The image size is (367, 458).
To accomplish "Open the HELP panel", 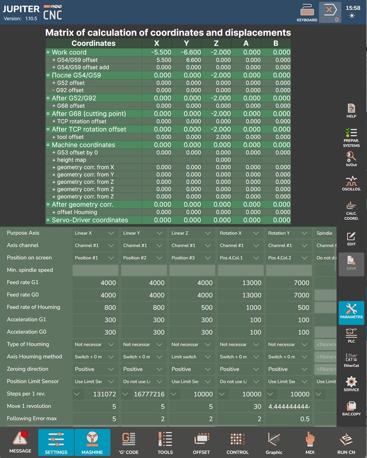I will coord(351,110).
